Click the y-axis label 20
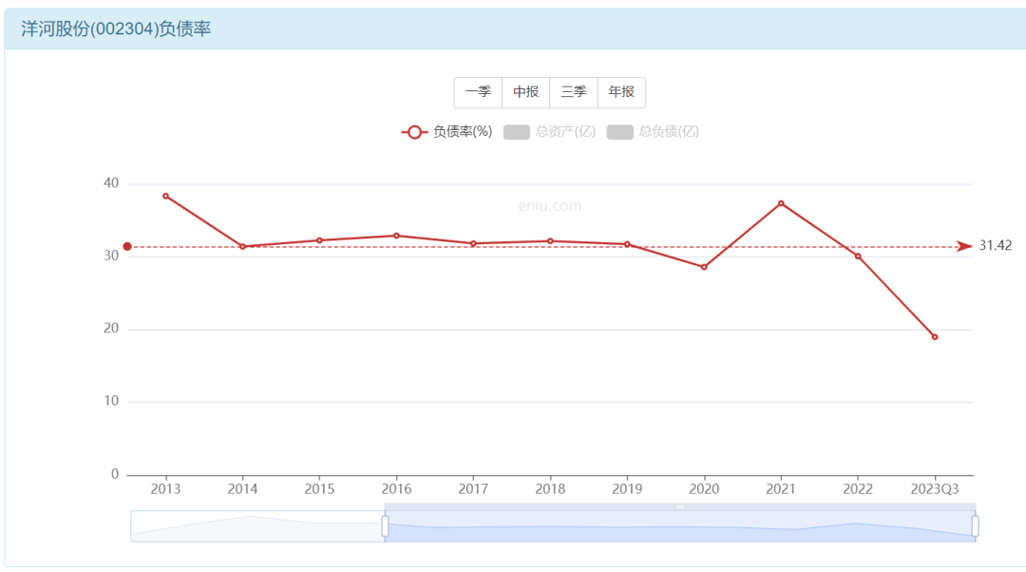Viewport: 1026px width, 572px height. pos(111,329)
